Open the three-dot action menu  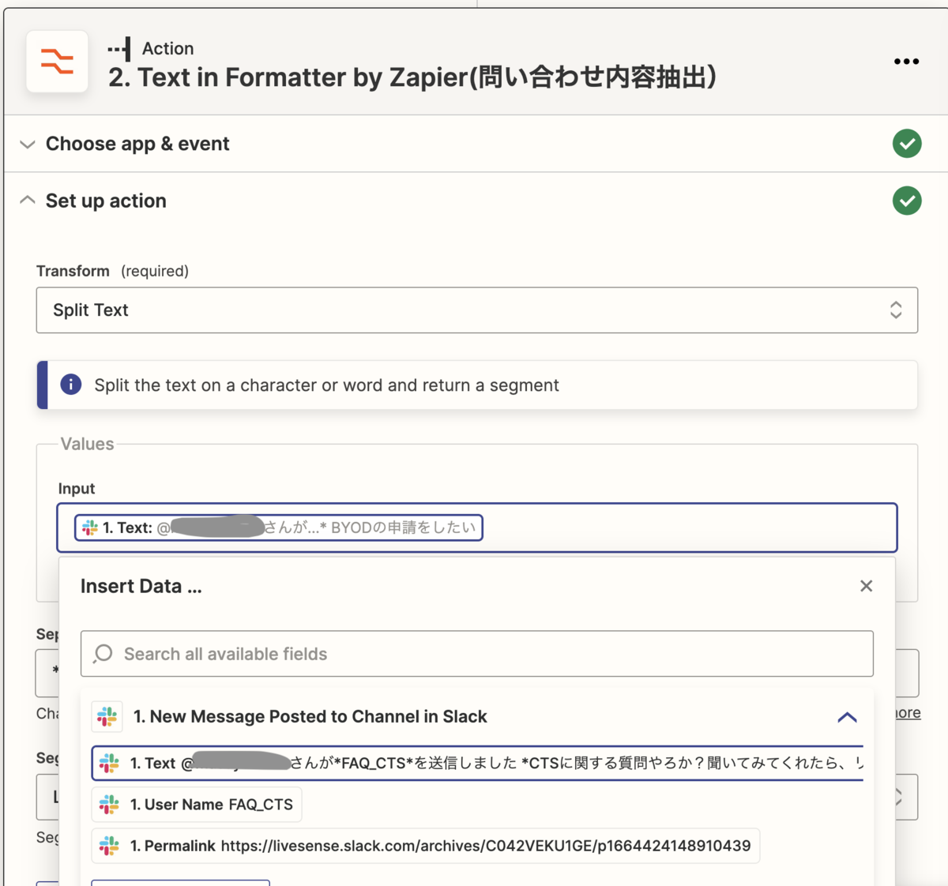(906, 62)
